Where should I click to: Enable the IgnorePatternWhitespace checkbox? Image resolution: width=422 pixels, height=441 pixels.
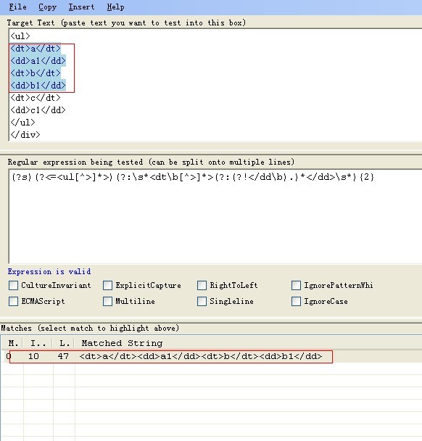coord(296,285)
